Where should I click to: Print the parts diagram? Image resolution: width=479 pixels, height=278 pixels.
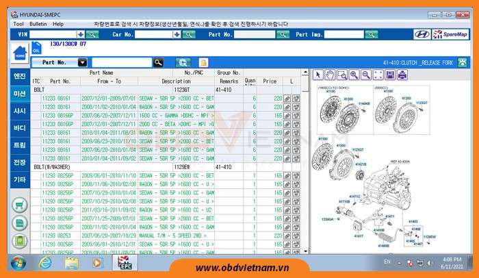click(x=402, y=75)
